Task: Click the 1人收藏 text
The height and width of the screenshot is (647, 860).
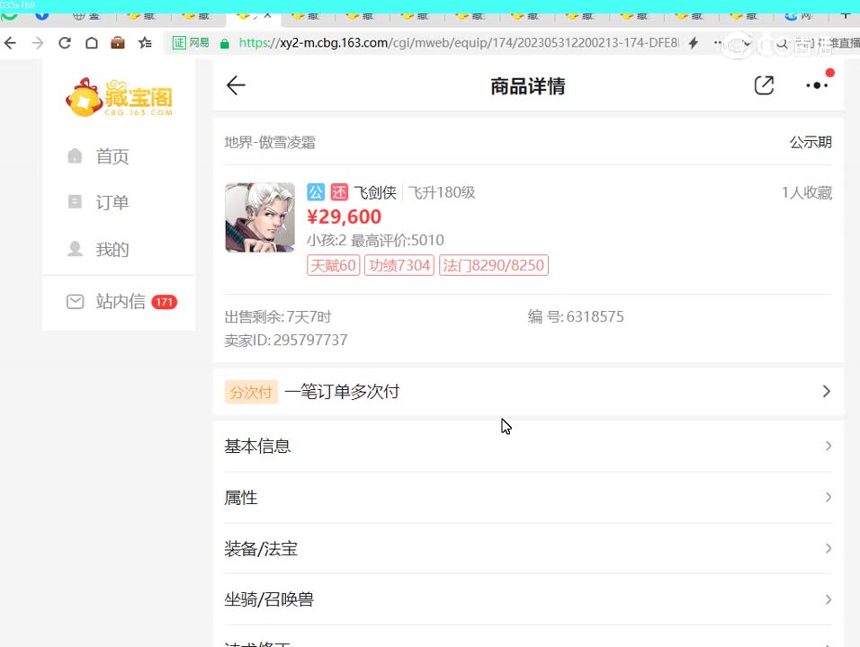Action: (806, 193)
